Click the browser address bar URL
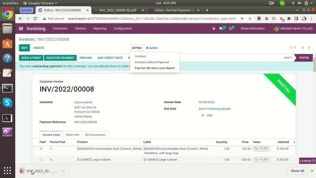316x178 pixels. click(152, 18)
